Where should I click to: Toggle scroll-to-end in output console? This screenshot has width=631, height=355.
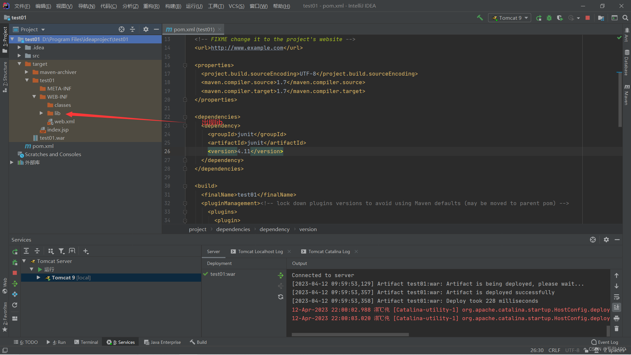[617, 307]
